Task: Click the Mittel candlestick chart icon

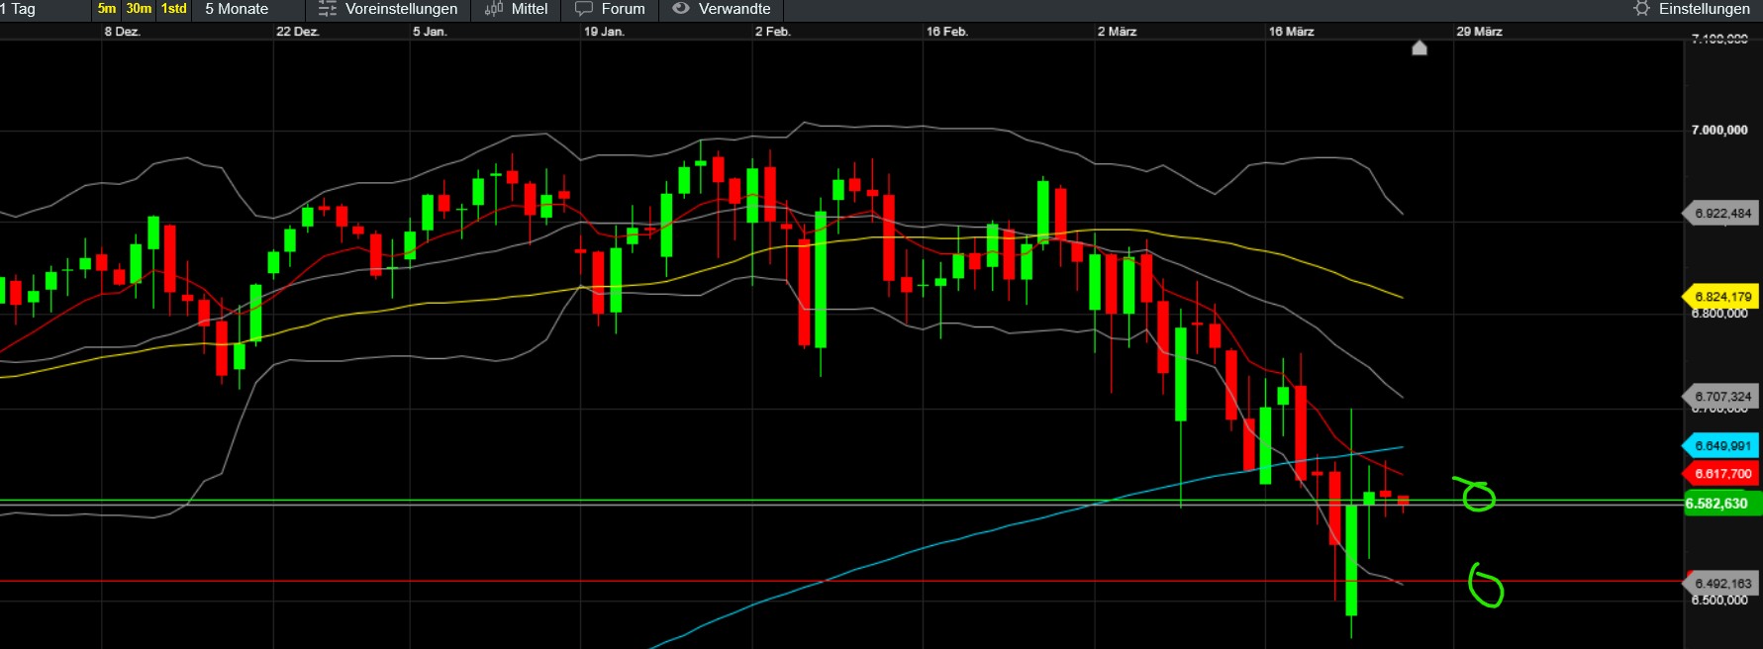Action: (493, 9)
